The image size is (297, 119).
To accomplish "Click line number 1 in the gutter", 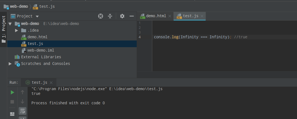I will pos(139,23).
